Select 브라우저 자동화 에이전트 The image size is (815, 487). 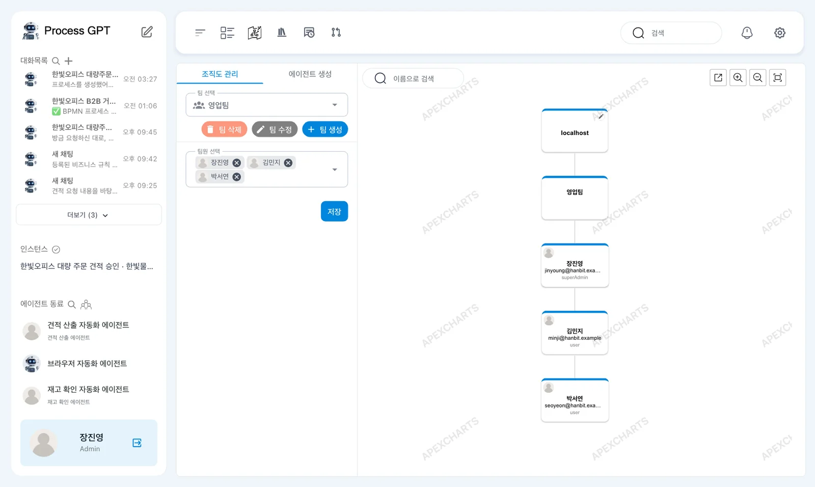tap(89, 363)
